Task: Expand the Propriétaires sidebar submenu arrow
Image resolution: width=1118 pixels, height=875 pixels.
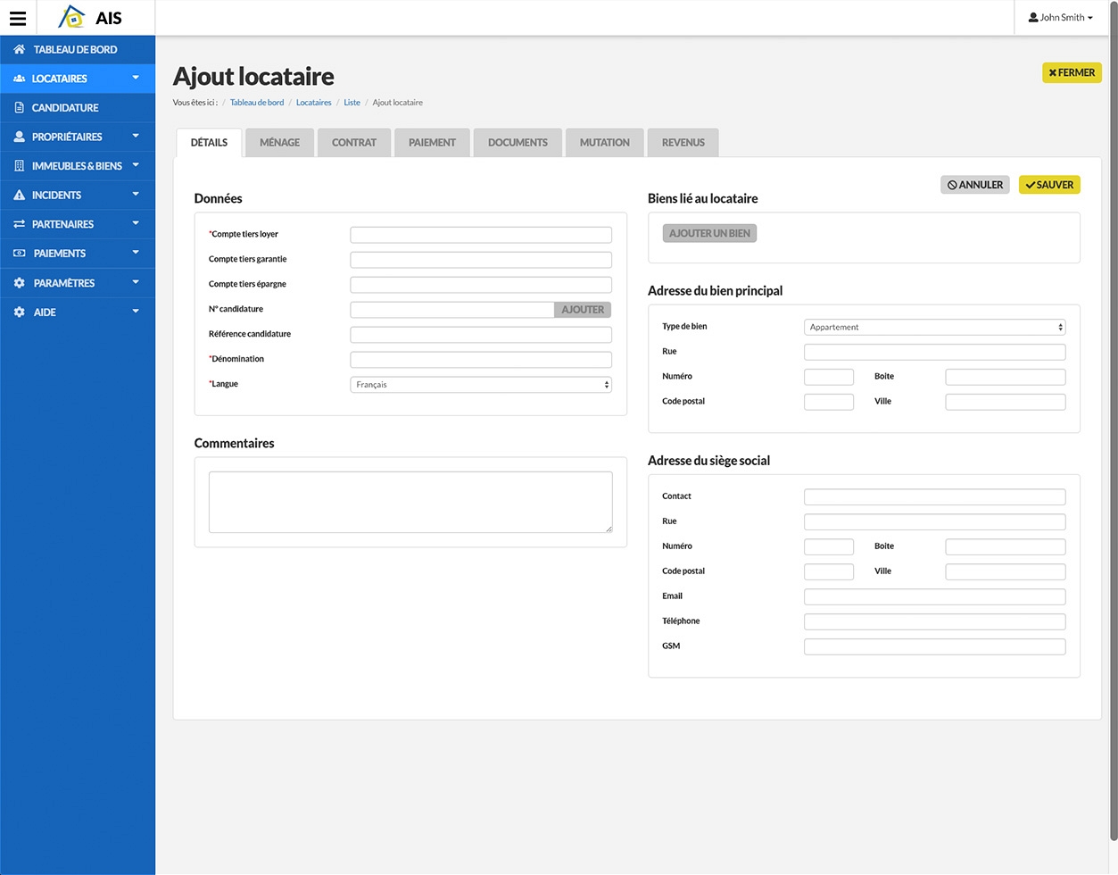Action: coord(136,137)
